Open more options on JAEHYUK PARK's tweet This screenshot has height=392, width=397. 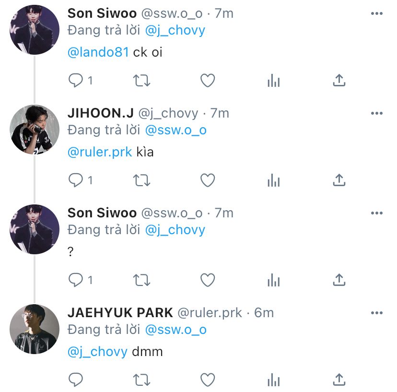pyautogui.click(x=377, y=313)
